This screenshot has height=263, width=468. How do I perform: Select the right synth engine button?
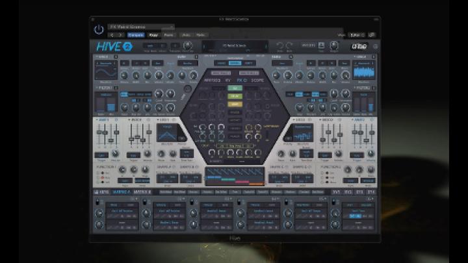tap(248, 63)
